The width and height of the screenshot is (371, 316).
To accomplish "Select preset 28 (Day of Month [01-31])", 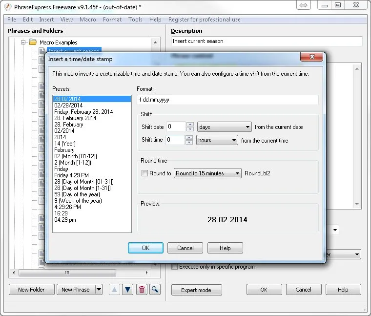I will pyautogui.click(x=92, y=182).
